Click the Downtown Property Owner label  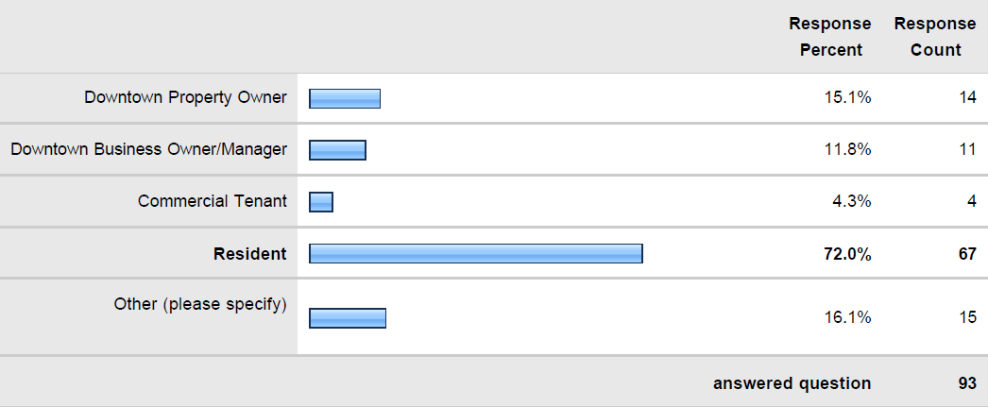tap(185, 97)
